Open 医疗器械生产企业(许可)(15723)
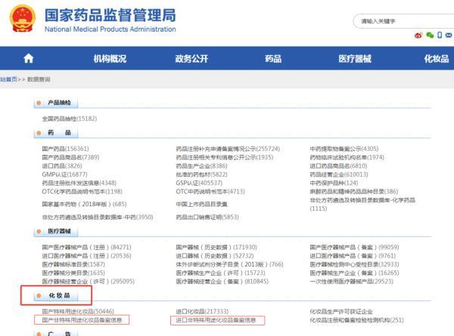 coord(220,273)
